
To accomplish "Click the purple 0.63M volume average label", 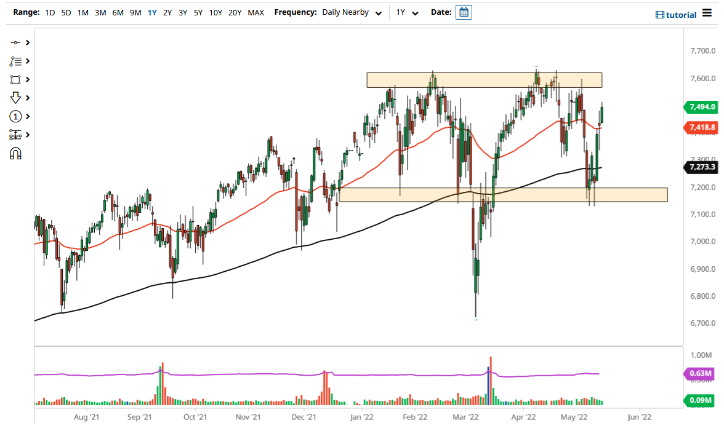I will (x=699, y=374).
